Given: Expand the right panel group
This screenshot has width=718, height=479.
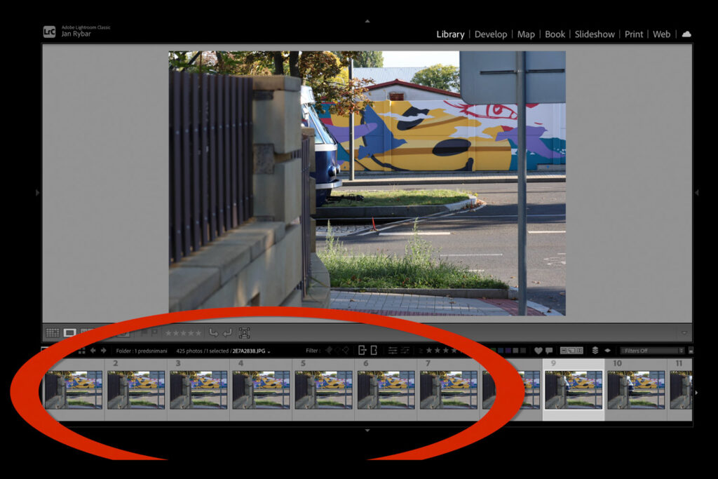Looking at the screenshot, I should (x=697, y=193).
